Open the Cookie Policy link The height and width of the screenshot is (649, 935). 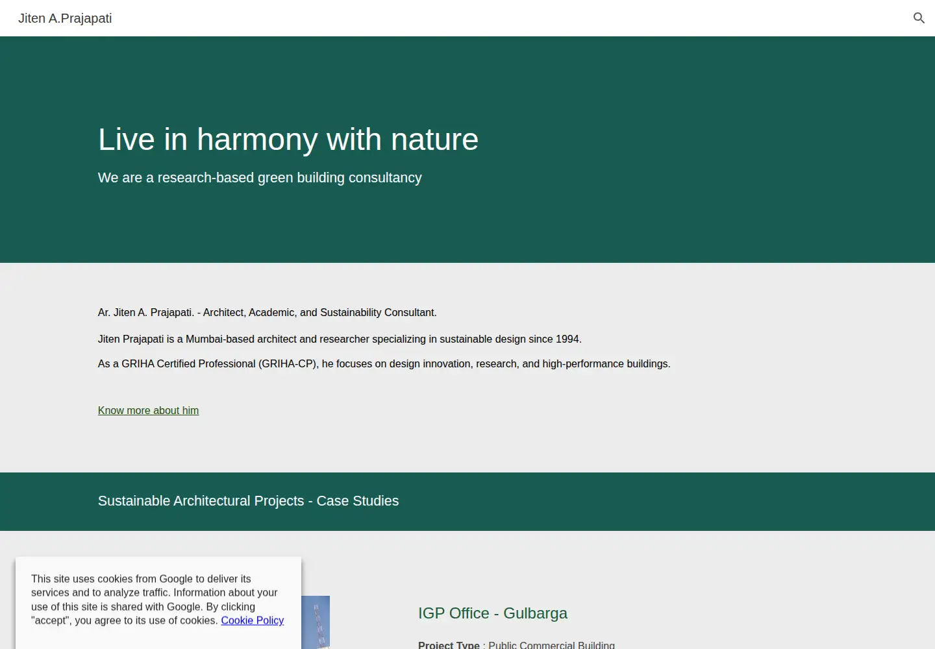[x=253, y=620]
